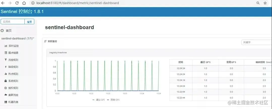272x109 pixels.
Task: Click the lightning bolt icon for 降级规则
Action: [x=6, y=67]
